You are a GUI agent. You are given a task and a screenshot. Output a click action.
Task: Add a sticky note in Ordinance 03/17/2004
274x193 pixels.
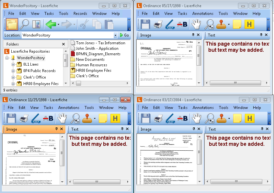click(x=237, y=118)
